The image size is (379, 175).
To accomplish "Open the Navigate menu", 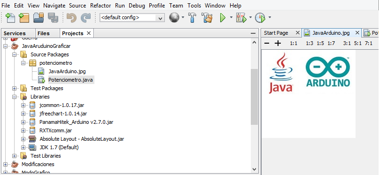I will pos(54,6).
